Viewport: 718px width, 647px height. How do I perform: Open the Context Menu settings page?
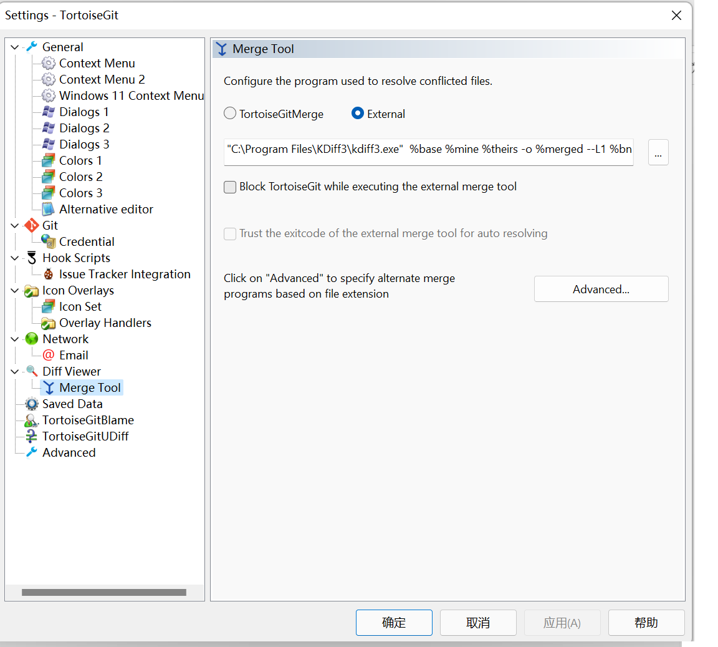coord(97,63)
